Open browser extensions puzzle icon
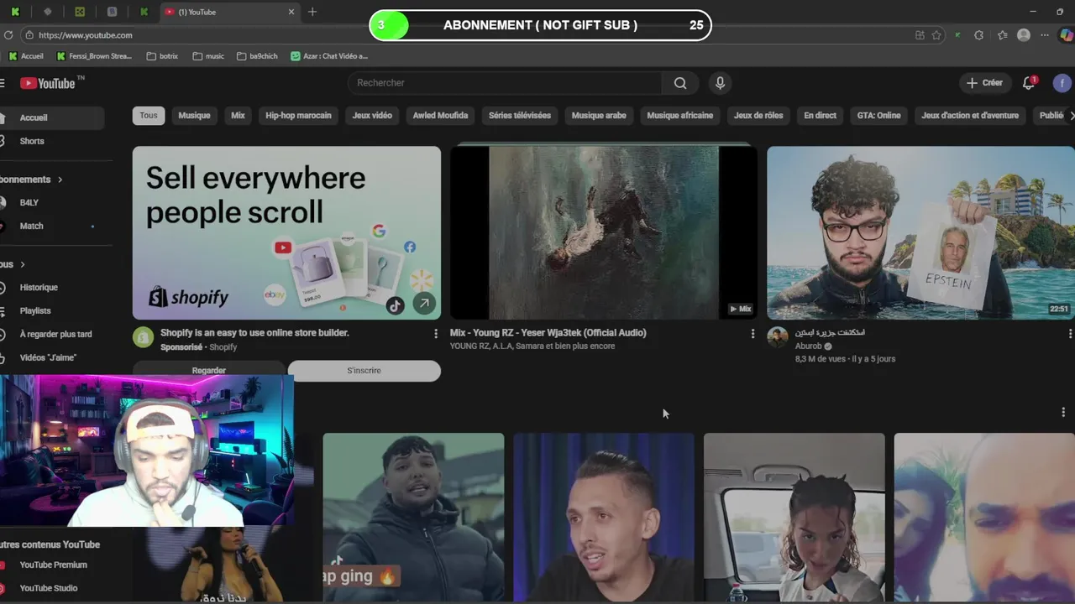 click(978, 35)
